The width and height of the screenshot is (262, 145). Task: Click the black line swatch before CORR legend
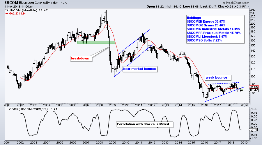[7, 109]
